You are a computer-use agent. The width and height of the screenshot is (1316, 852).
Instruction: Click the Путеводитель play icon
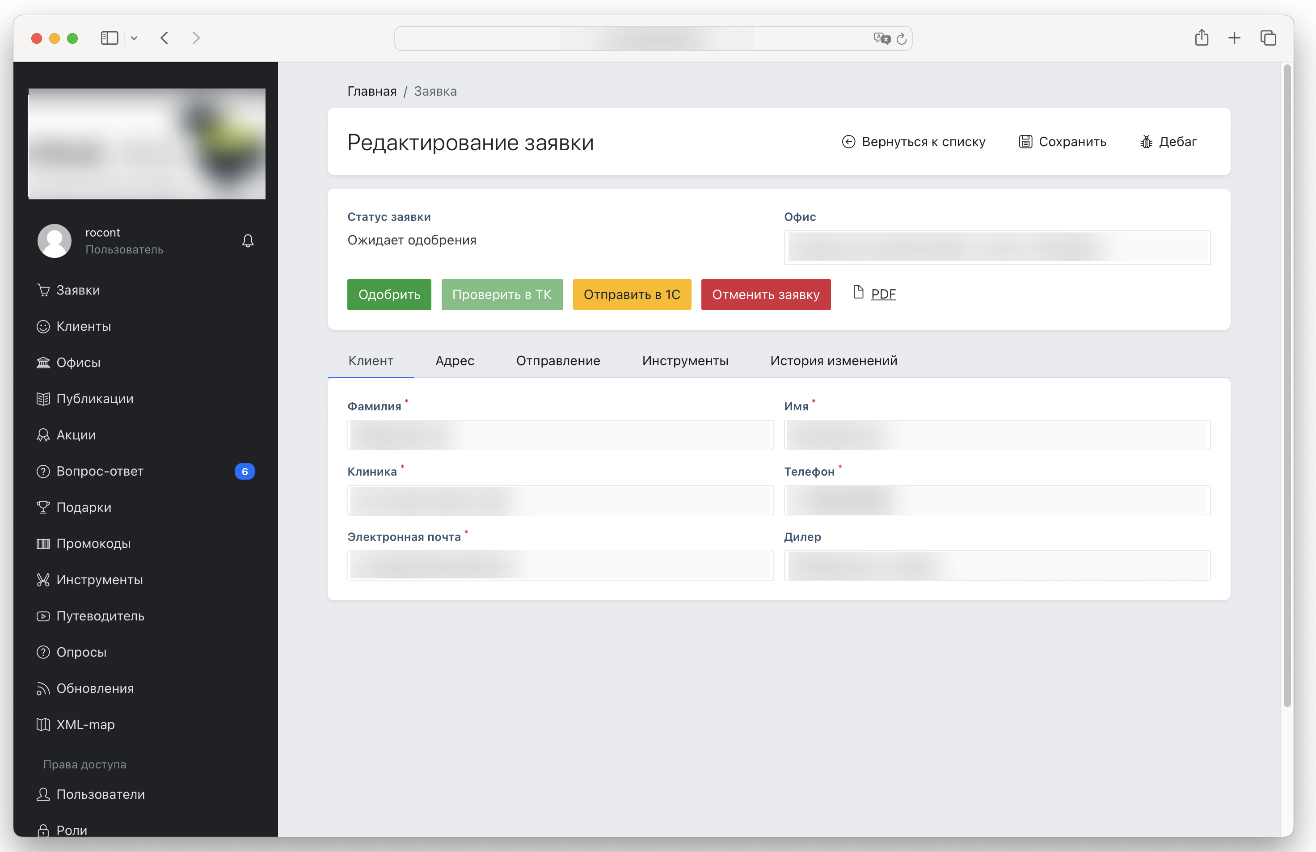[x=43, y=616]
